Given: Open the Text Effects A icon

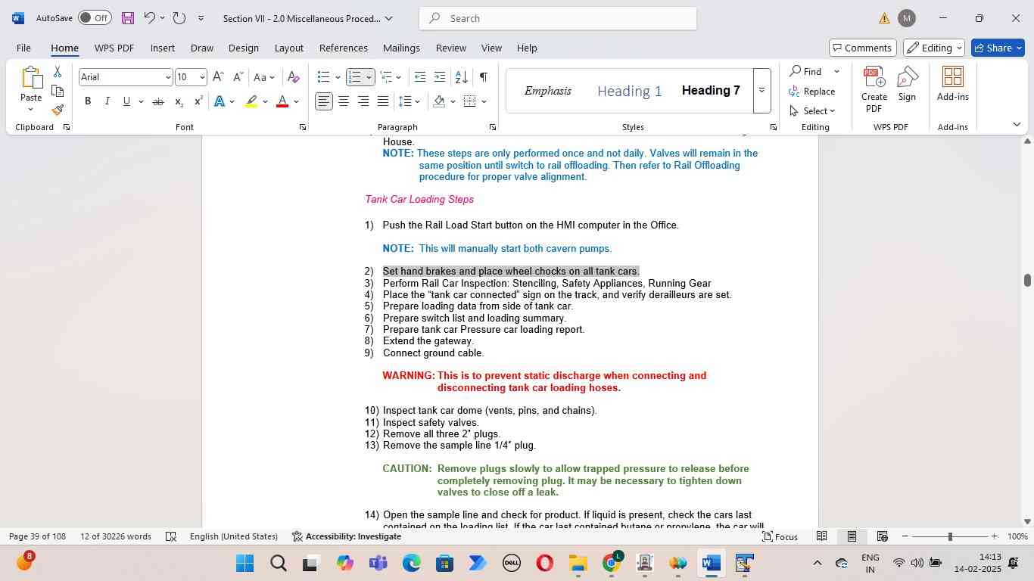Looking at the screenshot, I should tap(219, 101).
